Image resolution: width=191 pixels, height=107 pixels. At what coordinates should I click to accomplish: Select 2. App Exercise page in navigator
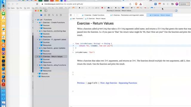pyautogui.click(x=53, y=31)
